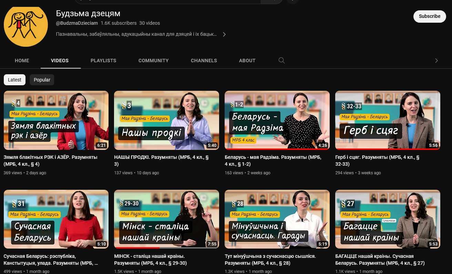Viewport: 452px width, 274px height.
Task: Click the 5:53 duration badge
Action: point(433,244)
